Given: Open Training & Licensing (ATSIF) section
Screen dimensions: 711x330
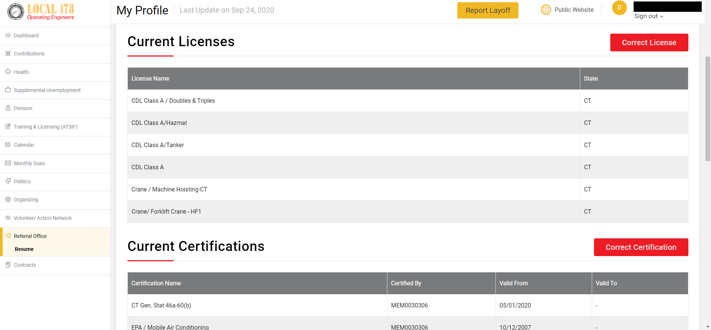Looking at the screenshot, I should [x=45, y=127].
